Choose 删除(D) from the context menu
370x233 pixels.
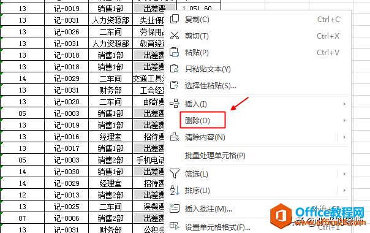pyautogui.click(x=197, y=121)
